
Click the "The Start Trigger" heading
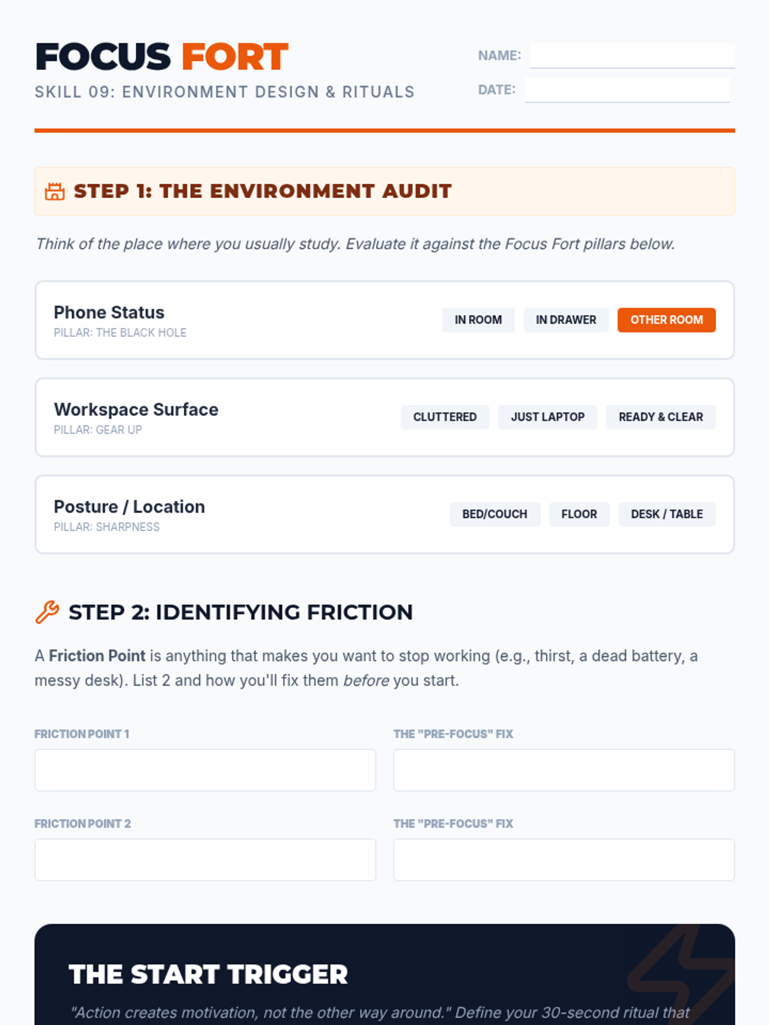[208, 974]
